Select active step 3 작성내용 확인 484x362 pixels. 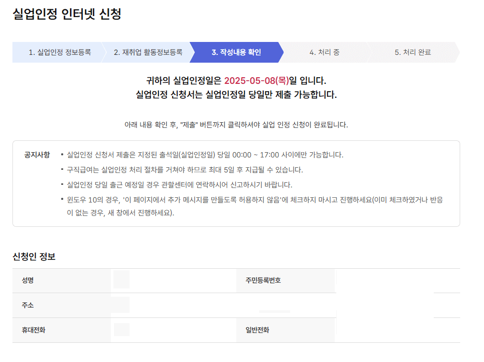236,52
